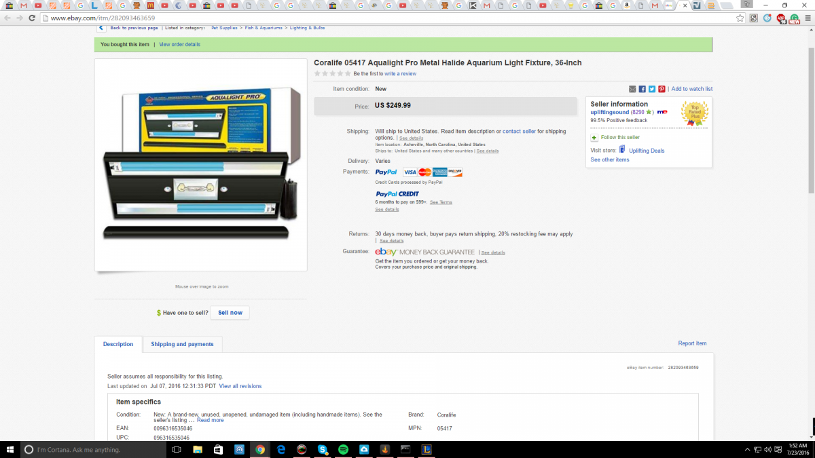Open Skype from the taskbar
The width and height of the screenshot is (815, 458).
coord(323,449)
